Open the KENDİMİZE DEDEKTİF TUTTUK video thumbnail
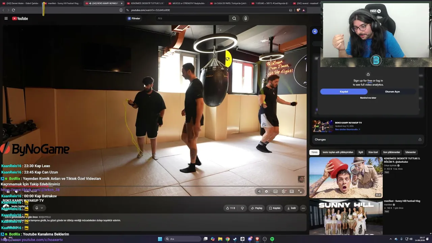This screenshot has height=243, width=432. click(346, 177)
